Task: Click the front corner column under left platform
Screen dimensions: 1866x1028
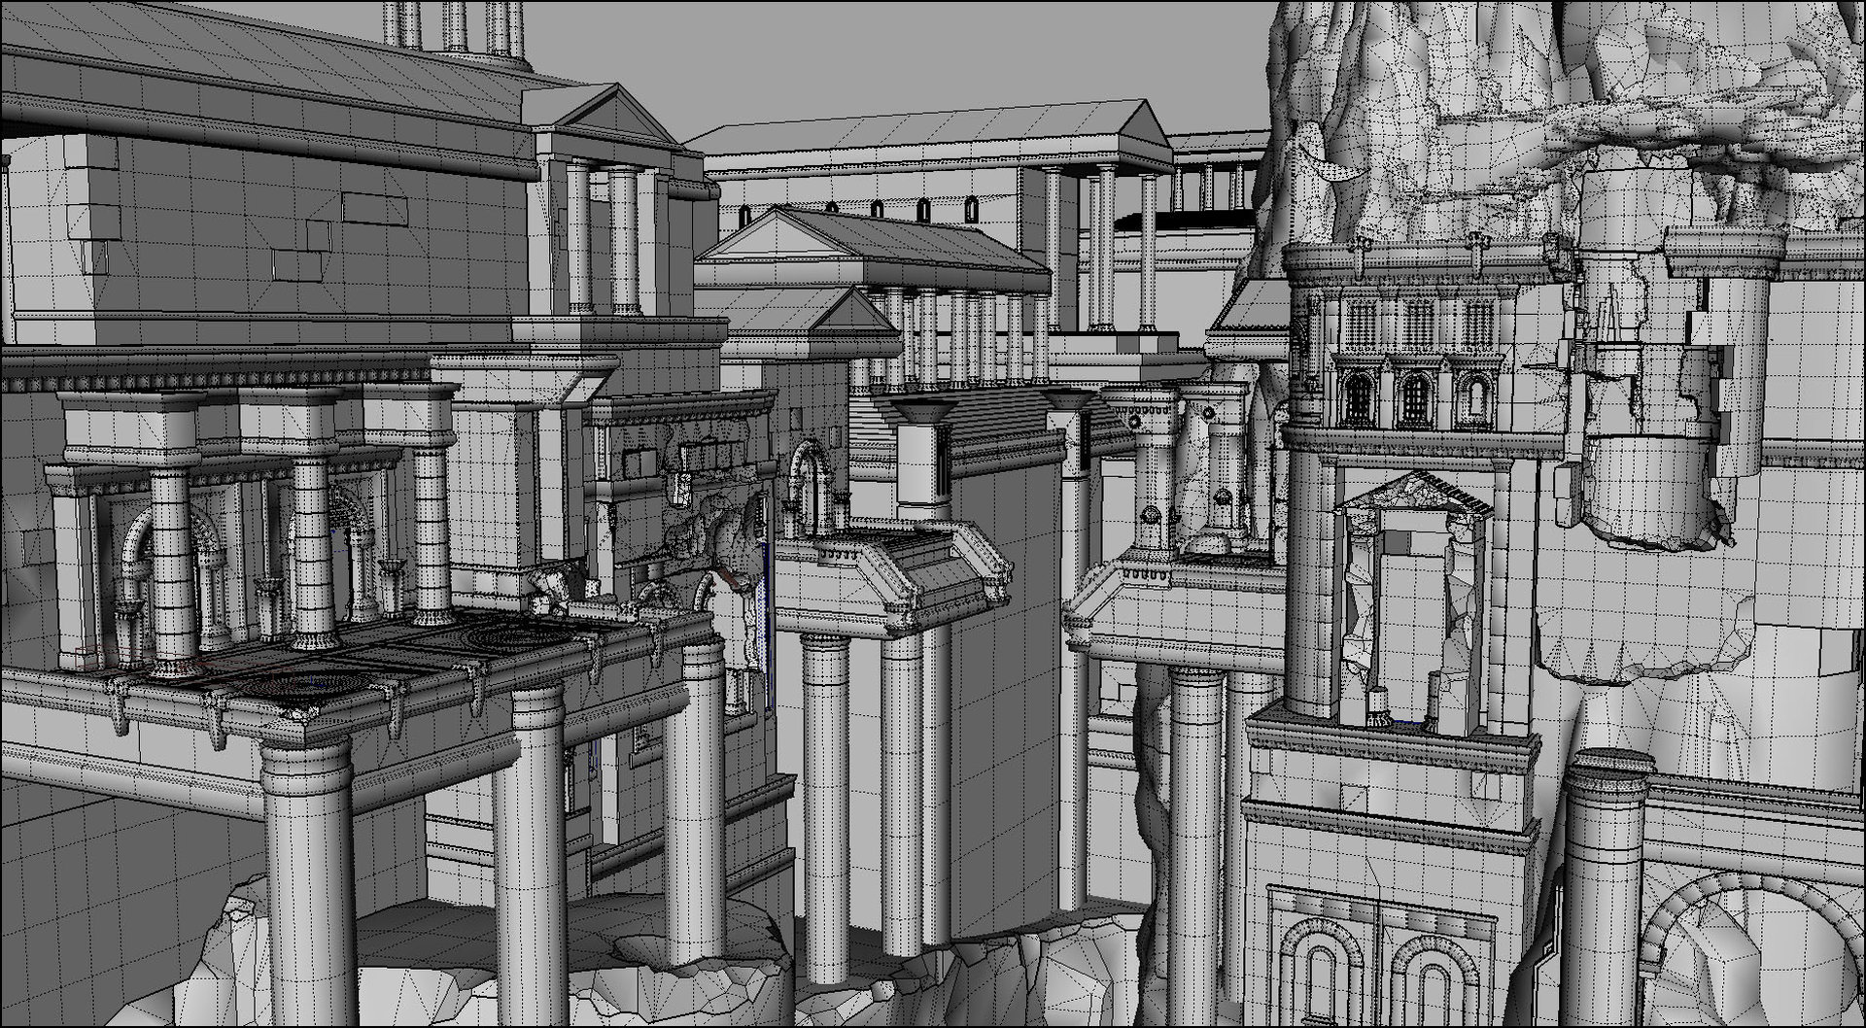Action: point(308,874)
